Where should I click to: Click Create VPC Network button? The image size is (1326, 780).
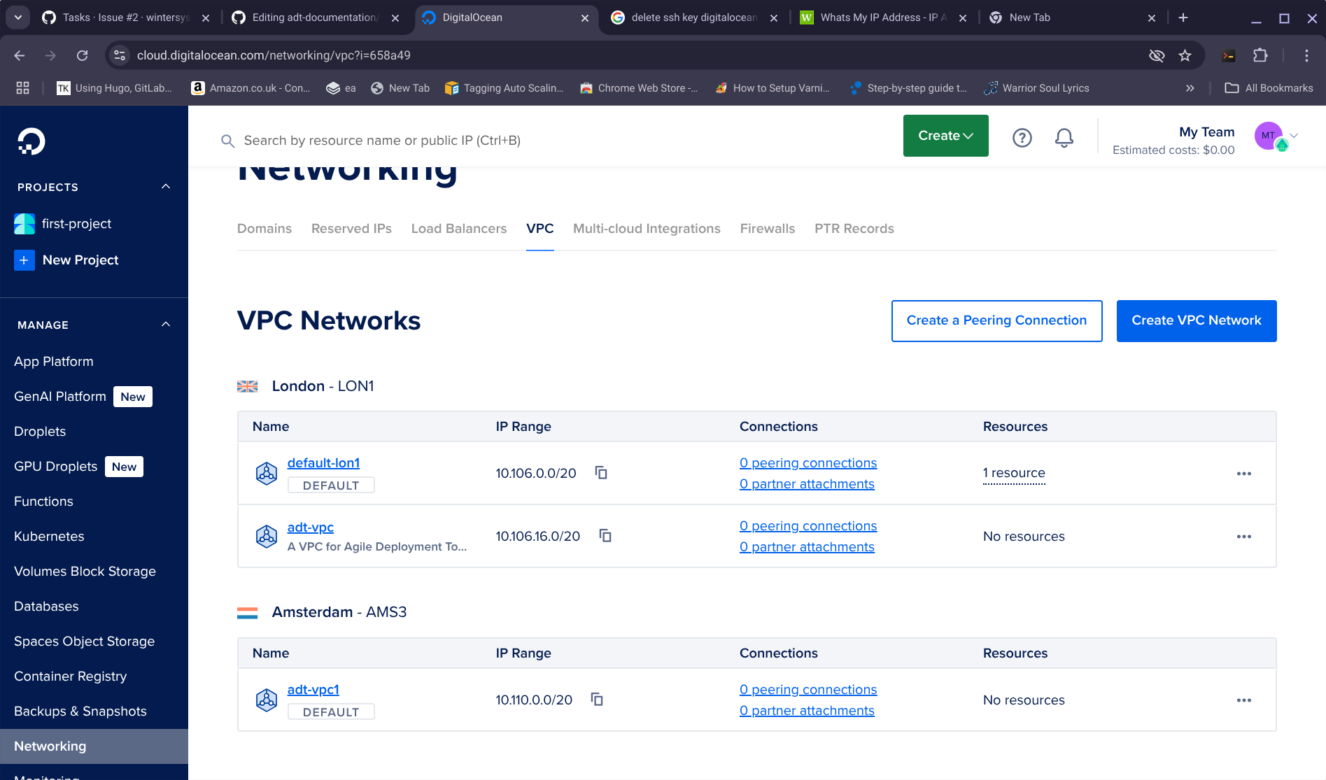tap(1196, 320)
